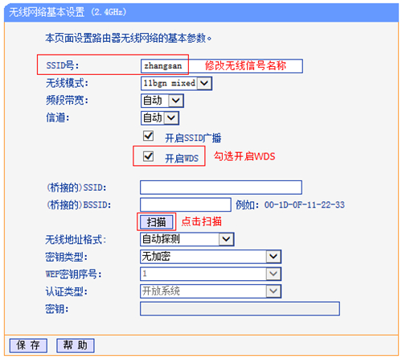Screen dimensions: 402x359
Task: Click the 认证类型 label
Action: click(x=67, y=291)
